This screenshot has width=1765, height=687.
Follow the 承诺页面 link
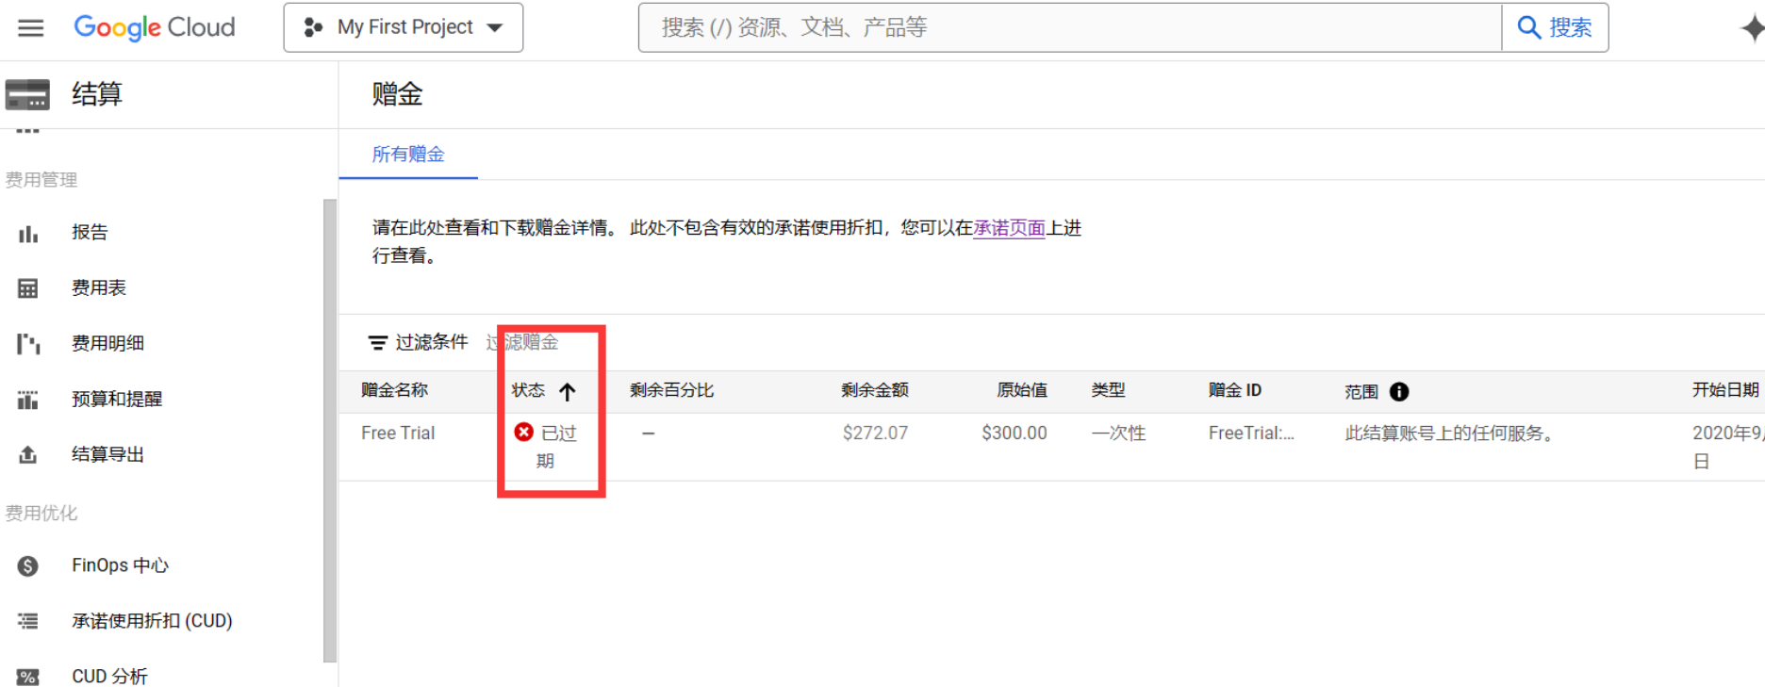(1009, 228)
